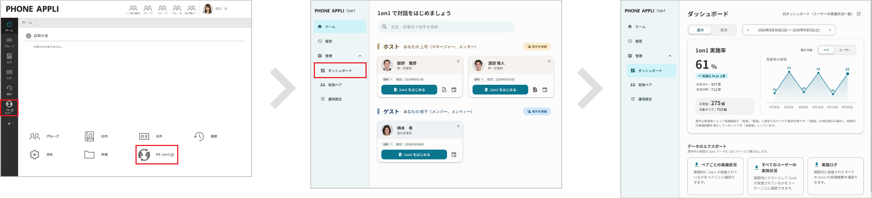Remove the 柄本 希 card with its X
The image size is (872, 198).
click(x=458, y=126)
